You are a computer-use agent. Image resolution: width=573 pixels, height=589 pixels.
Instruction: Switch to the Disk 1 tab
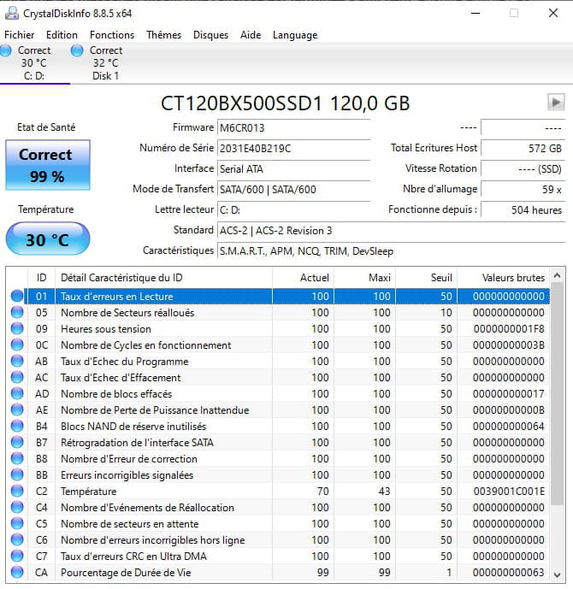105,63
